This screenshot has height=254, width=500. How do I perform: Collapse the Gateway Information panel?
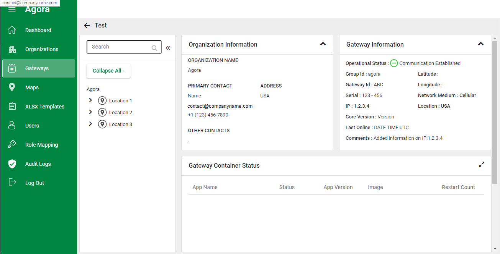coord(481,44)
